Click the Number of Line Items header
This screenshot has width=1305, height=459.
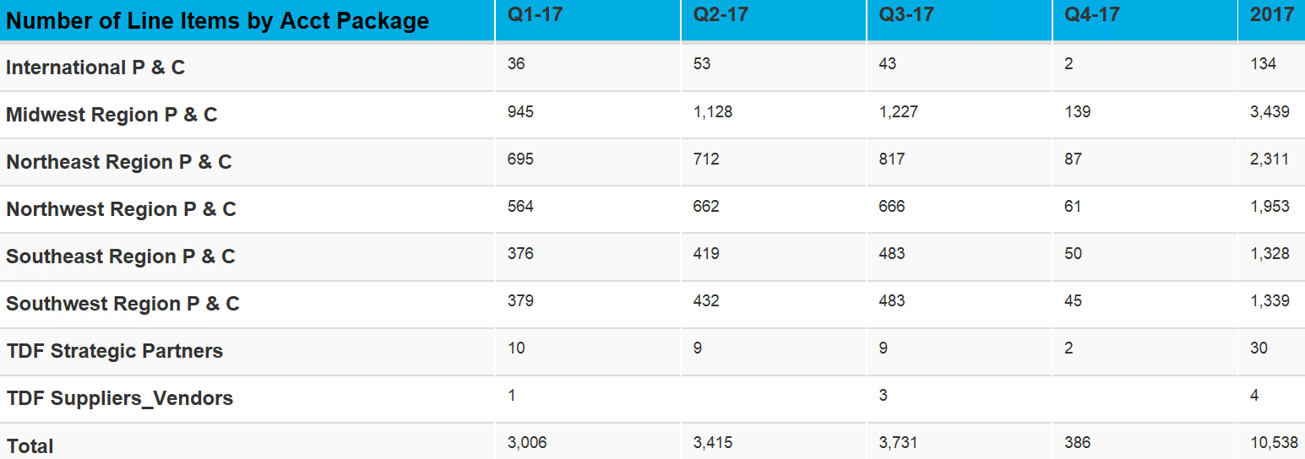pyautogui.click(x=218, y=21)
